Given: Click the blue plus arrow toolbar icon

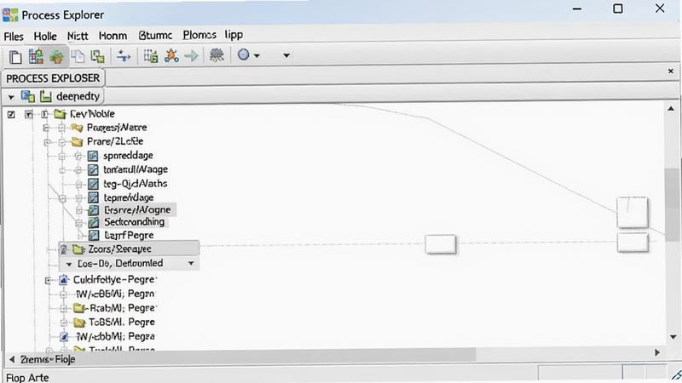Looking at the screenshot, I should [x=124, y=56].
